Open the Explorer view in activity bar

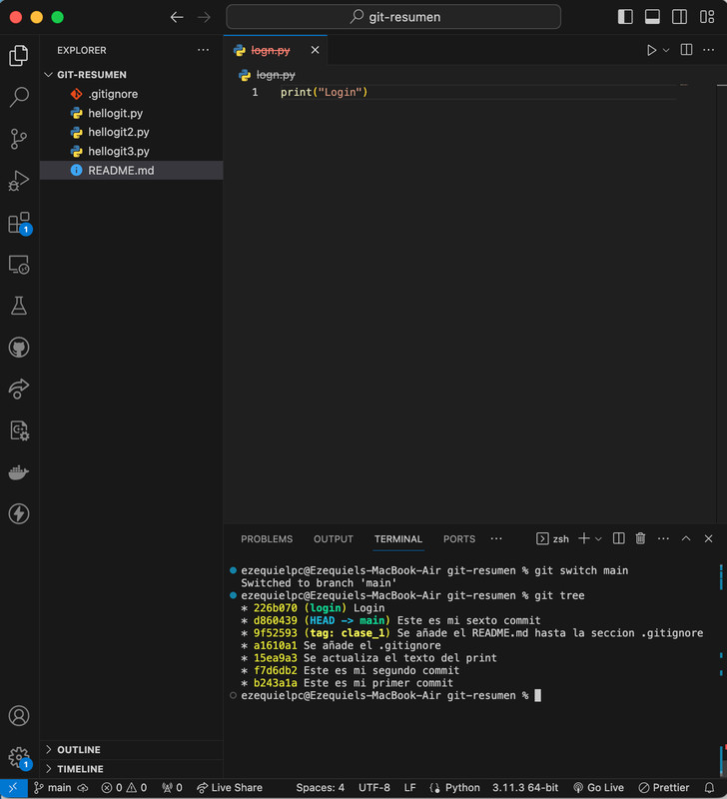point(19,55)
